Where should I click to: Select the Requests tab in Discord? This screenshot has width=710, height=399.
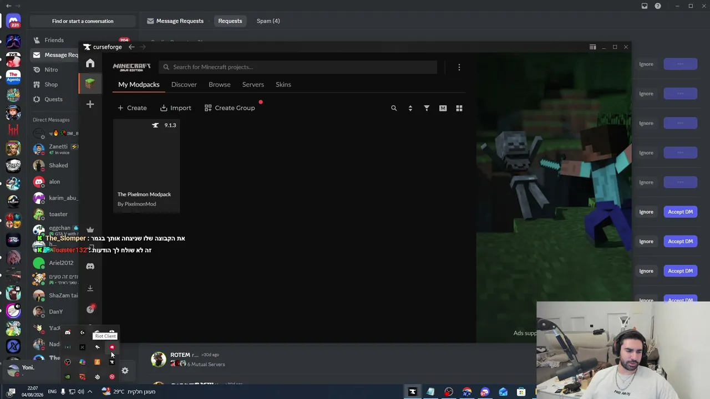230,21
